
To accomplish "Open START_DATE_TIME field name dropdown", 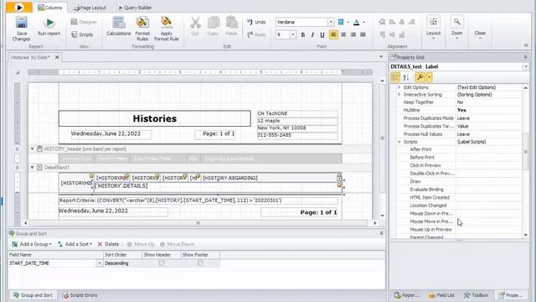I will click(x=99, y=263).
